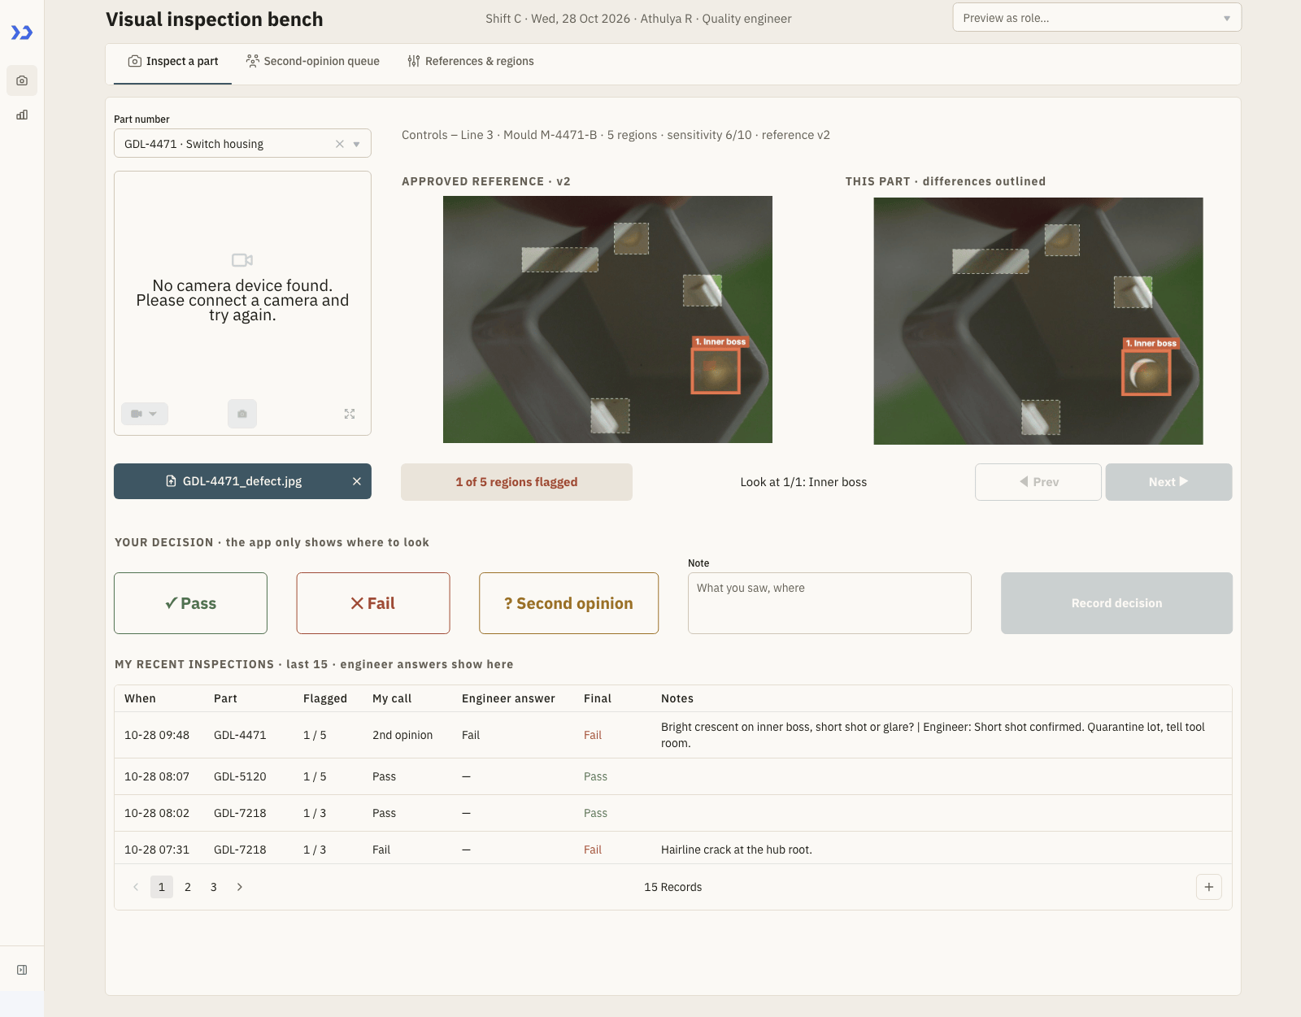Click the camera snapshot capture button
The width and height of the screenshot is (1301, 1017).
tap(242, 414)
